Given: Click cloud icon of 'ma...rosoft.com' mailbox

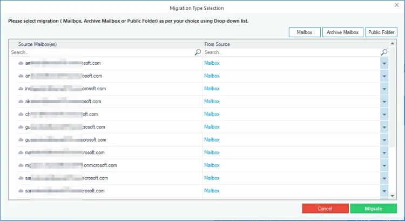Looking at the screenshot, I should click(x=21, y=152).
